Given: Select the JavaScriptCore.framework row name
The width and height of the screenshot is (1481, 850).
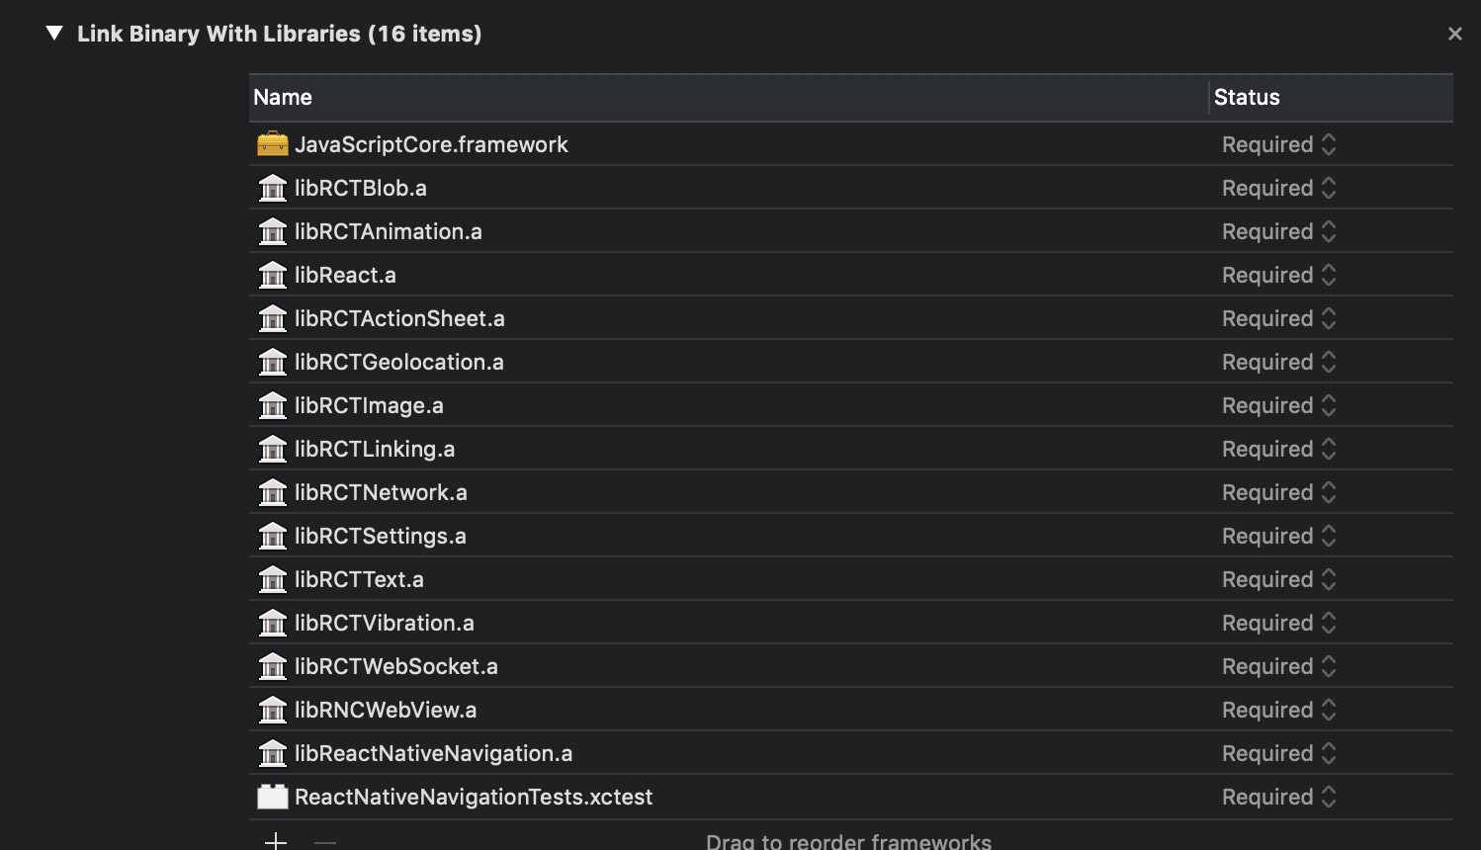Looking at the screenshot, I should pos(431,144).
